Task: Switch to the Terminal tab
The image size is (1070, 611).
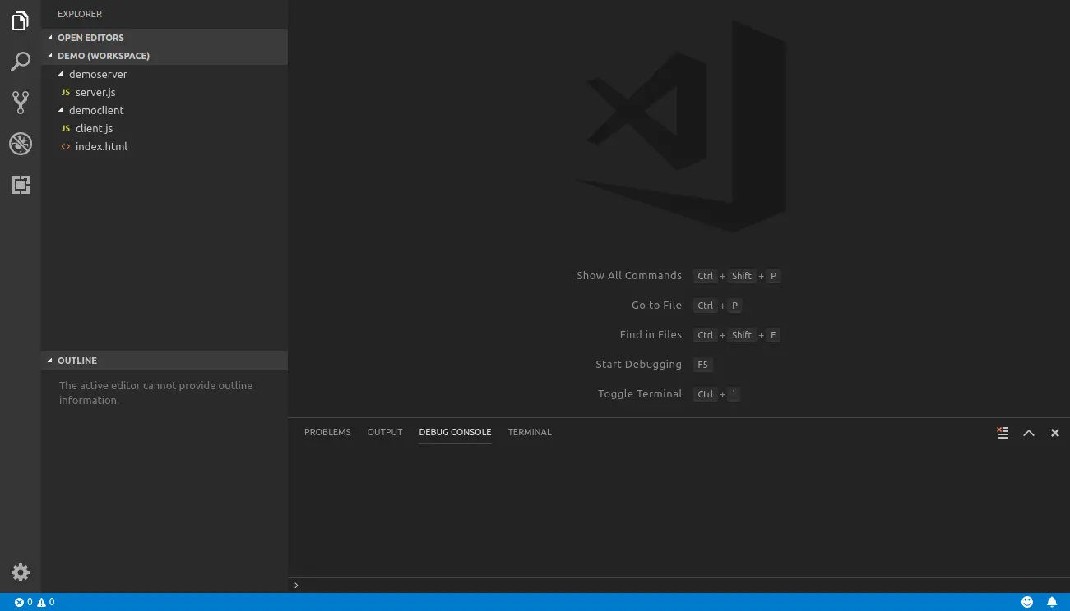Action: pos(530,432)
